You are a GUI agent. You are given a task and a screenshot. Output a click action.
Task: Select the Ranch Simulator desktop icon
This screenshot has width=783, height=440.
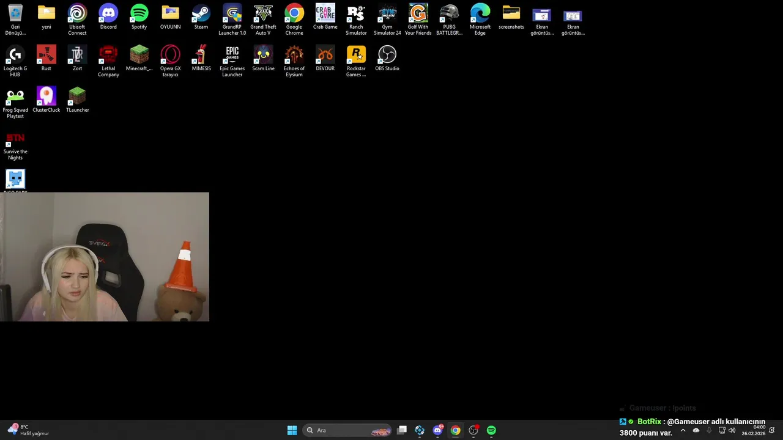(356, 20)
